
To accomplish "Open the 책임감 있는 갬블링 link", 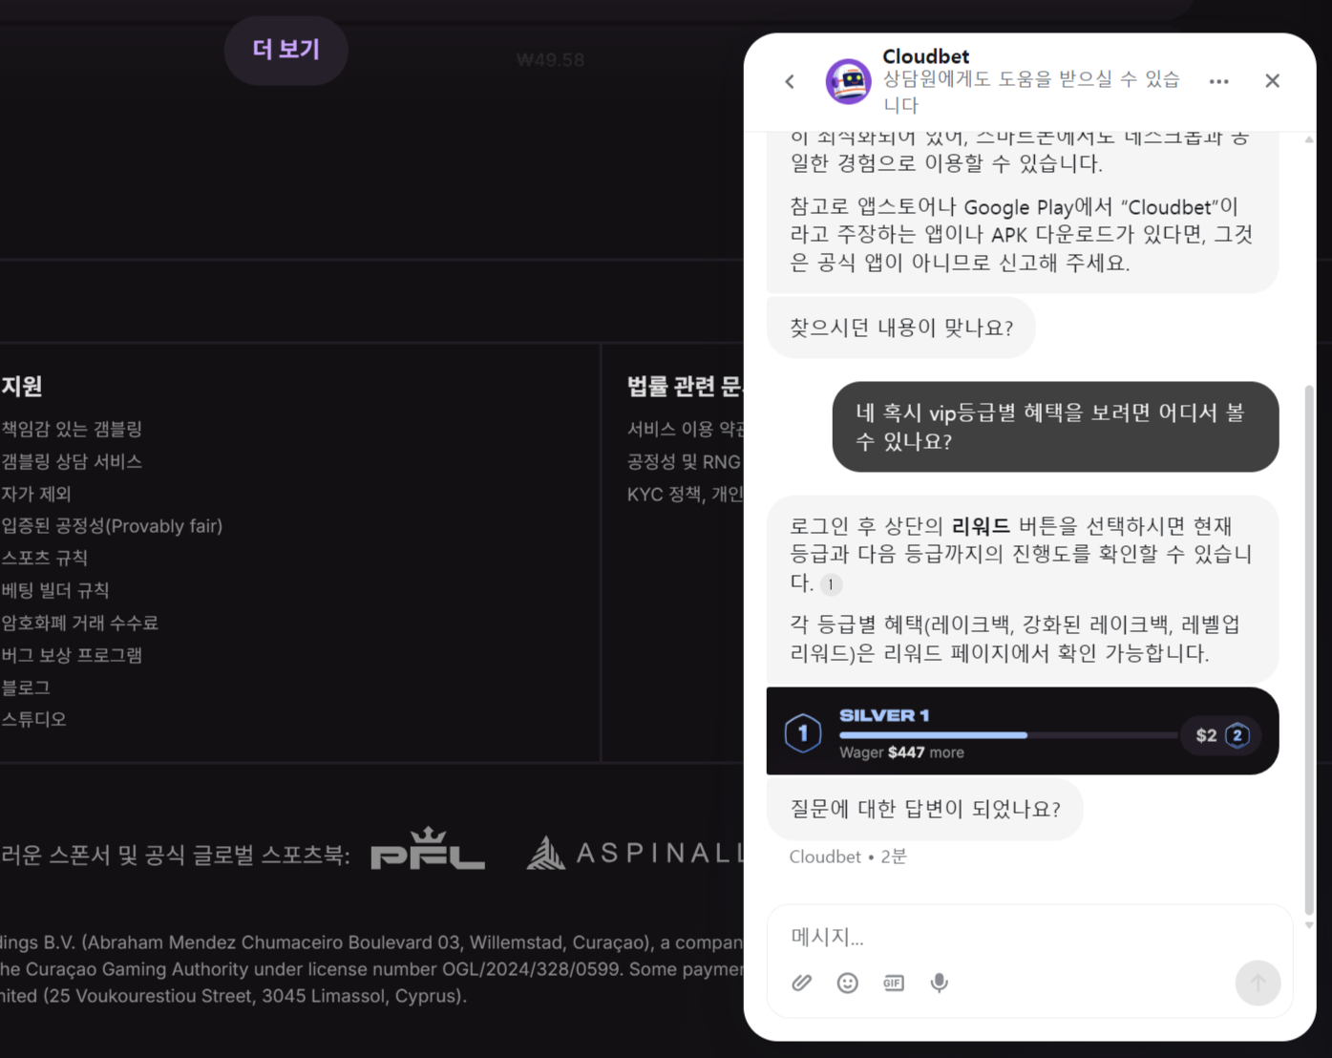I will click(x=72, y=429).
